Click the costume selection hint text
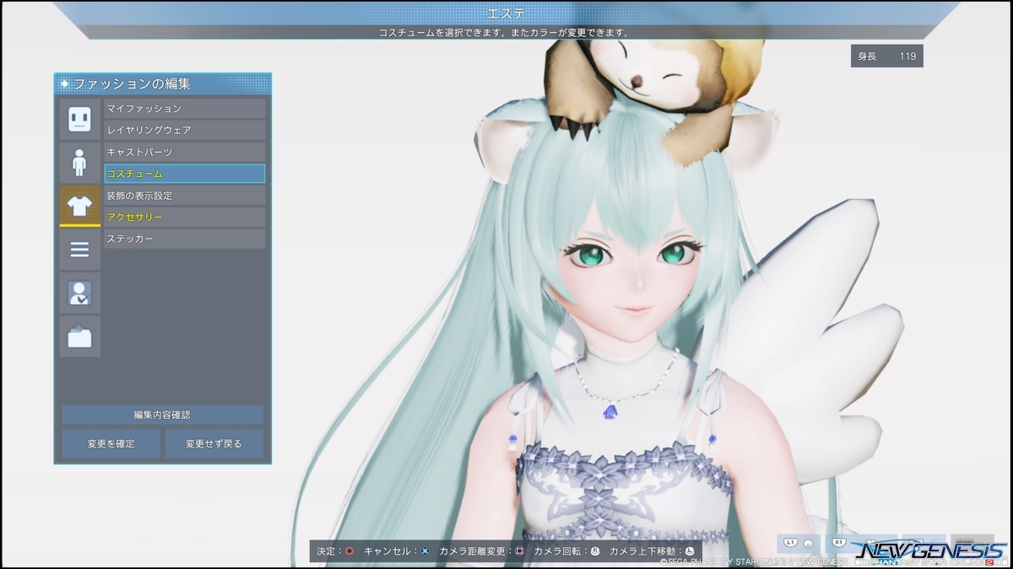 (504, 33)
